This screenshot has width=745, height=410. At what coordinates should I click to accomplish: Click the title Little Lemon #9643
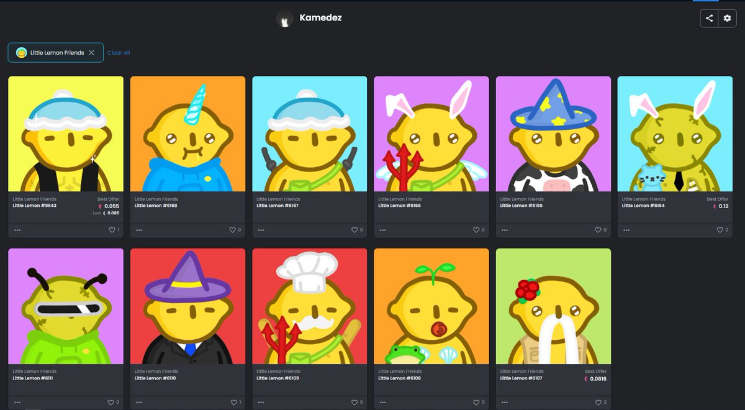(35, 206)
